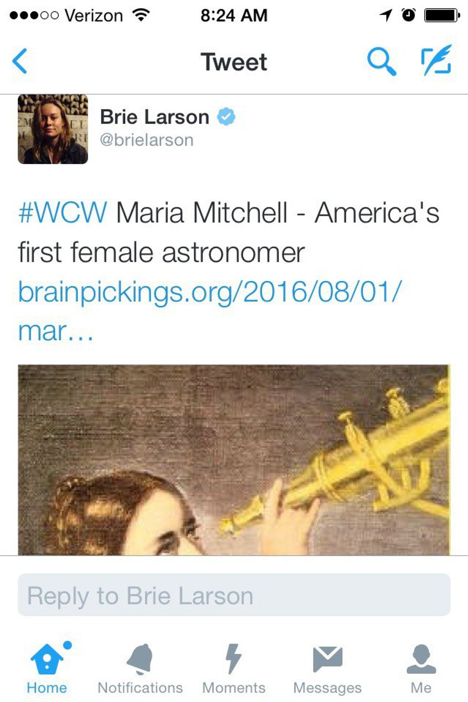The image size is (468, 702).
Task: Open the Notifications bell icon
Action: [x=140, y=659]
